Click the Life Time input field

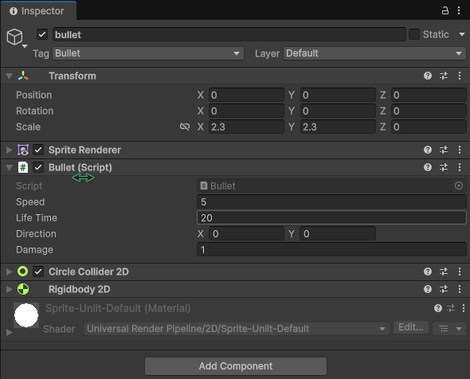click(x=331, y=218)
